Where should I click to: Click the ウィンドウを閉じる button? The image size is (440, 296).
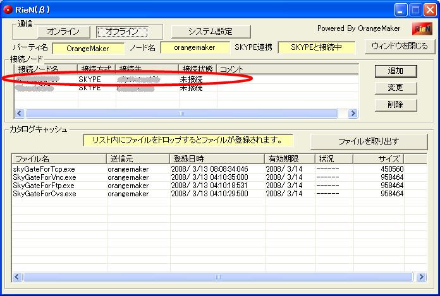pos(400,46)
